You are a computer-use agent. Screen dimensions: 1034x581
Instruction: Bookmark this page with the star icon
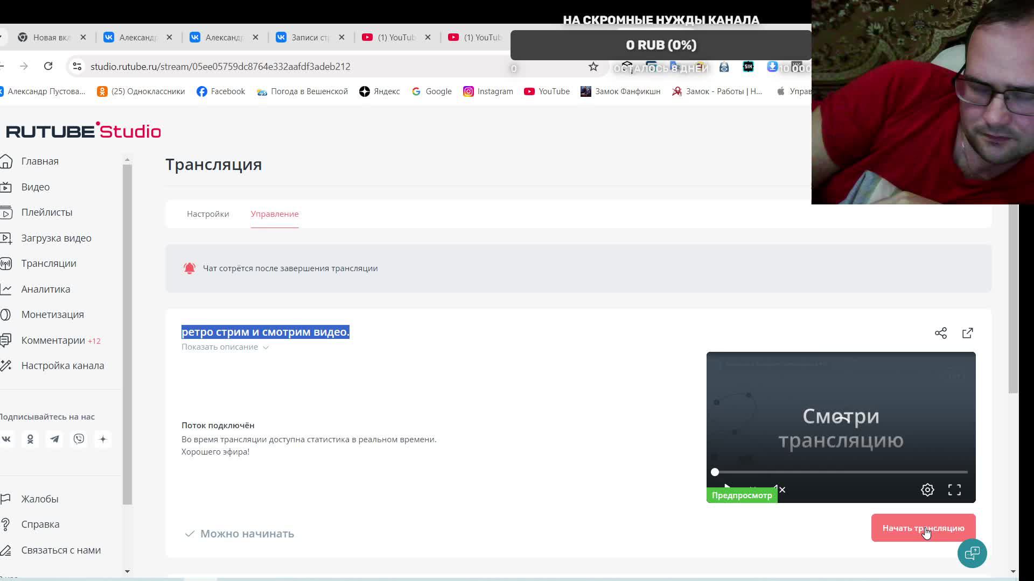pos(593,67)
